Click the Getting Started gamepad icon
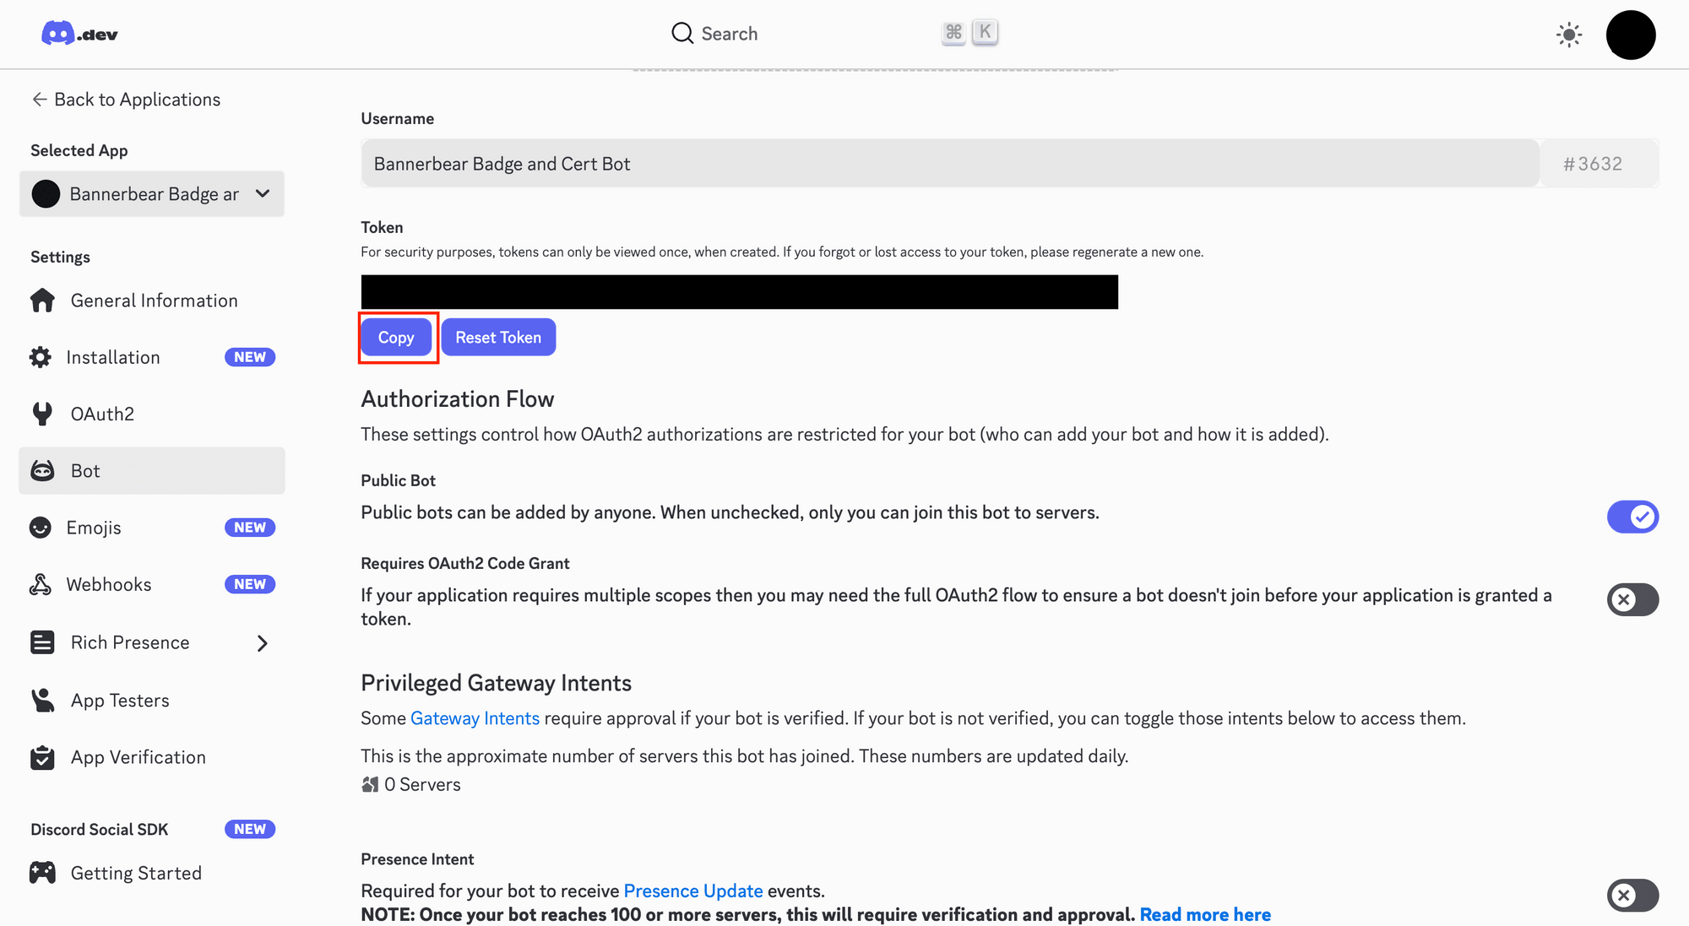 click(41, 872)
